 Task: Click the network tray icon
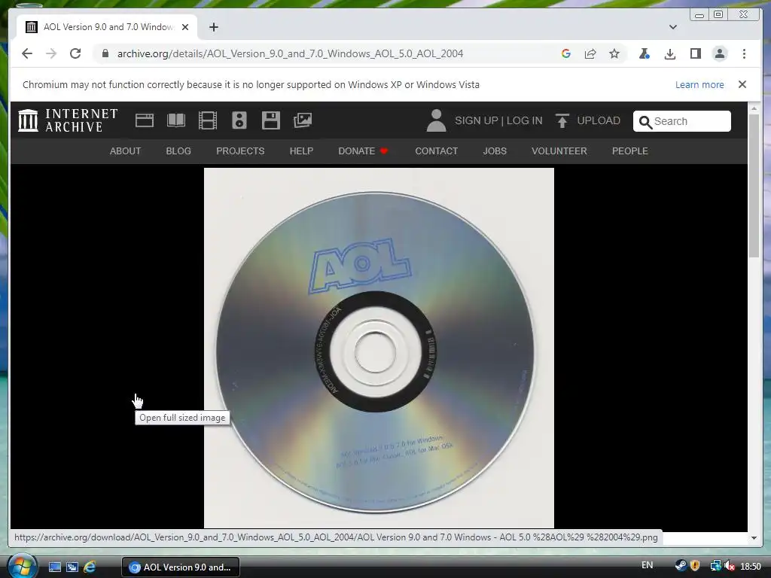[x=715, y=567]
